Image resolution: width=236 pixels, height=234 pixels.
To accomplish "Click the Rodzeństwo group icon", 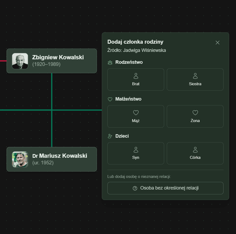I will 110,62.
